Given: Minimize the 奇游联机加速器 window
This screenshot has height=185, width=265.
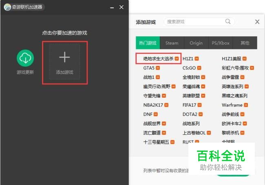Looking at the screenshot, I should pos(112,7).
